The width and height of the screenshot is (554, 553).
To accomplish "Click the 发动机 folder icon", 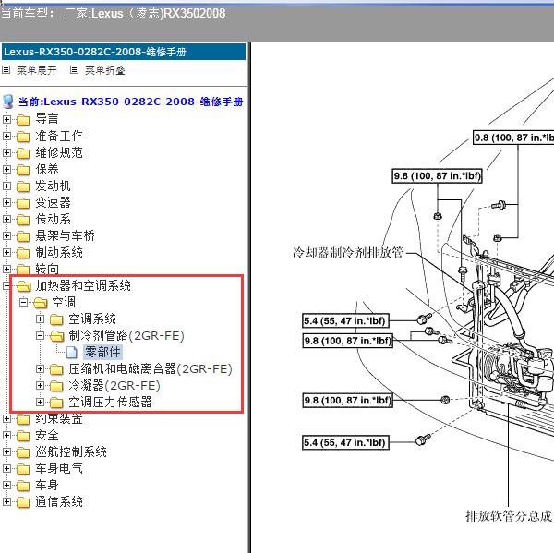I will pos(23,186).
